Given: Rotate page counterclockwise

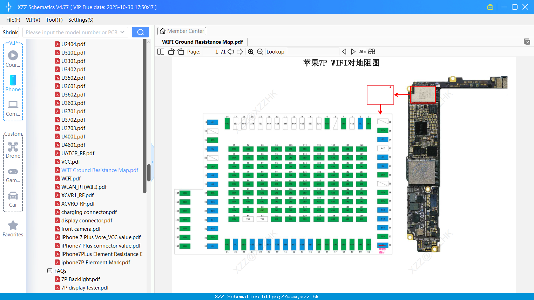Looking at the screenshot, I should click(x=171, y=51).
